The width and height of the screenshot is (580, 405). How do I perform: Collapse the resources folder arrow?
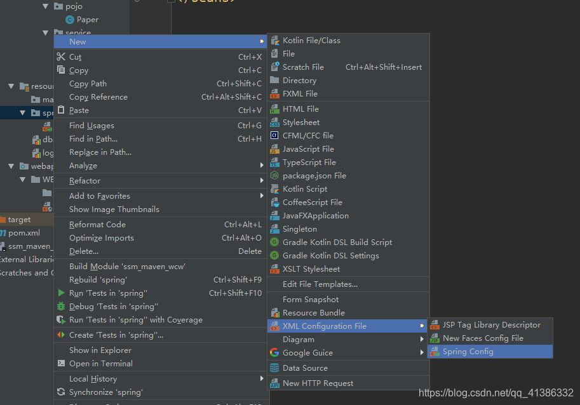(x=11, y=86)
